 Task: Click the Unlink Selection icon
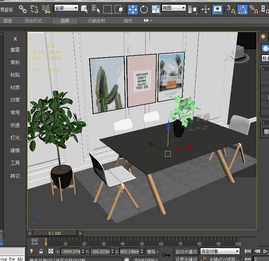pos(34,9)
